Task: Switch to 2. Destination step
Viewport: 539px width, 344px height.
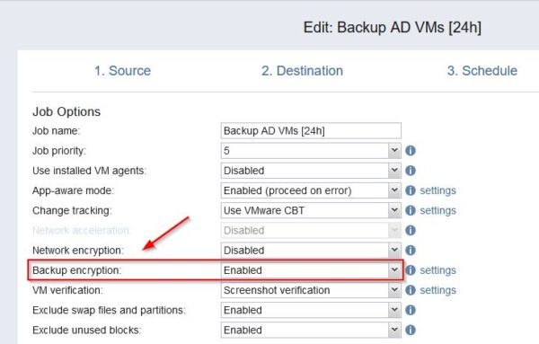Action: pyautogui.click(x=302, y=71)
